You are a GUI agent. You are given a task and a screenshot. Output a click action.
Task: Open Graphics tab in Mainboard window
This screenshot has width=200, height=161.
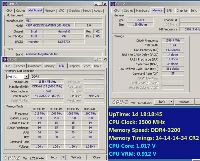pyautogui.click(x=74, y=10)
